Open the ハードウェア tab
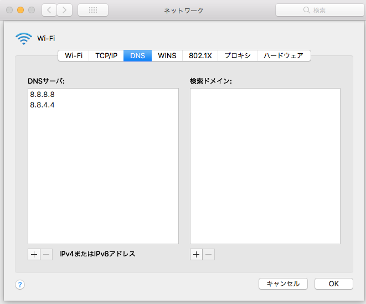The image size is (366, 304). [x=285, y=55]
